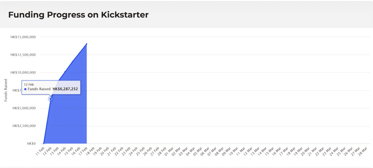Click the blue dot in the tooltip

[x=25, y=89]
